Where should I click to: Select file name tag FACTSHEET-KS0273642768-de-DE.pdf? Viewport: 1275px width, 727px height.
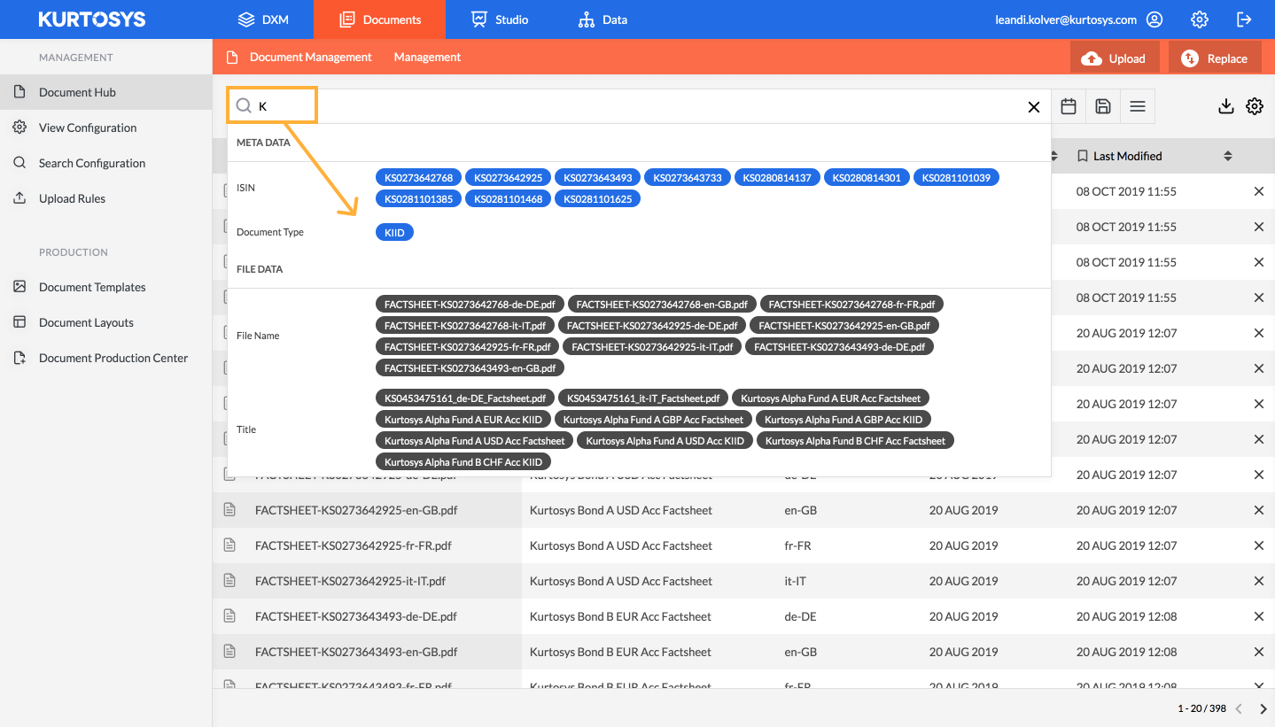point(470,305)
